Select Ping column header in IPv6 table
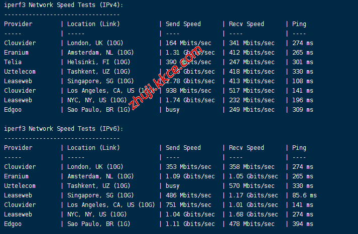The width and height of the screenshot is (358, 234). pyautogui.click(x=299, y=148)
